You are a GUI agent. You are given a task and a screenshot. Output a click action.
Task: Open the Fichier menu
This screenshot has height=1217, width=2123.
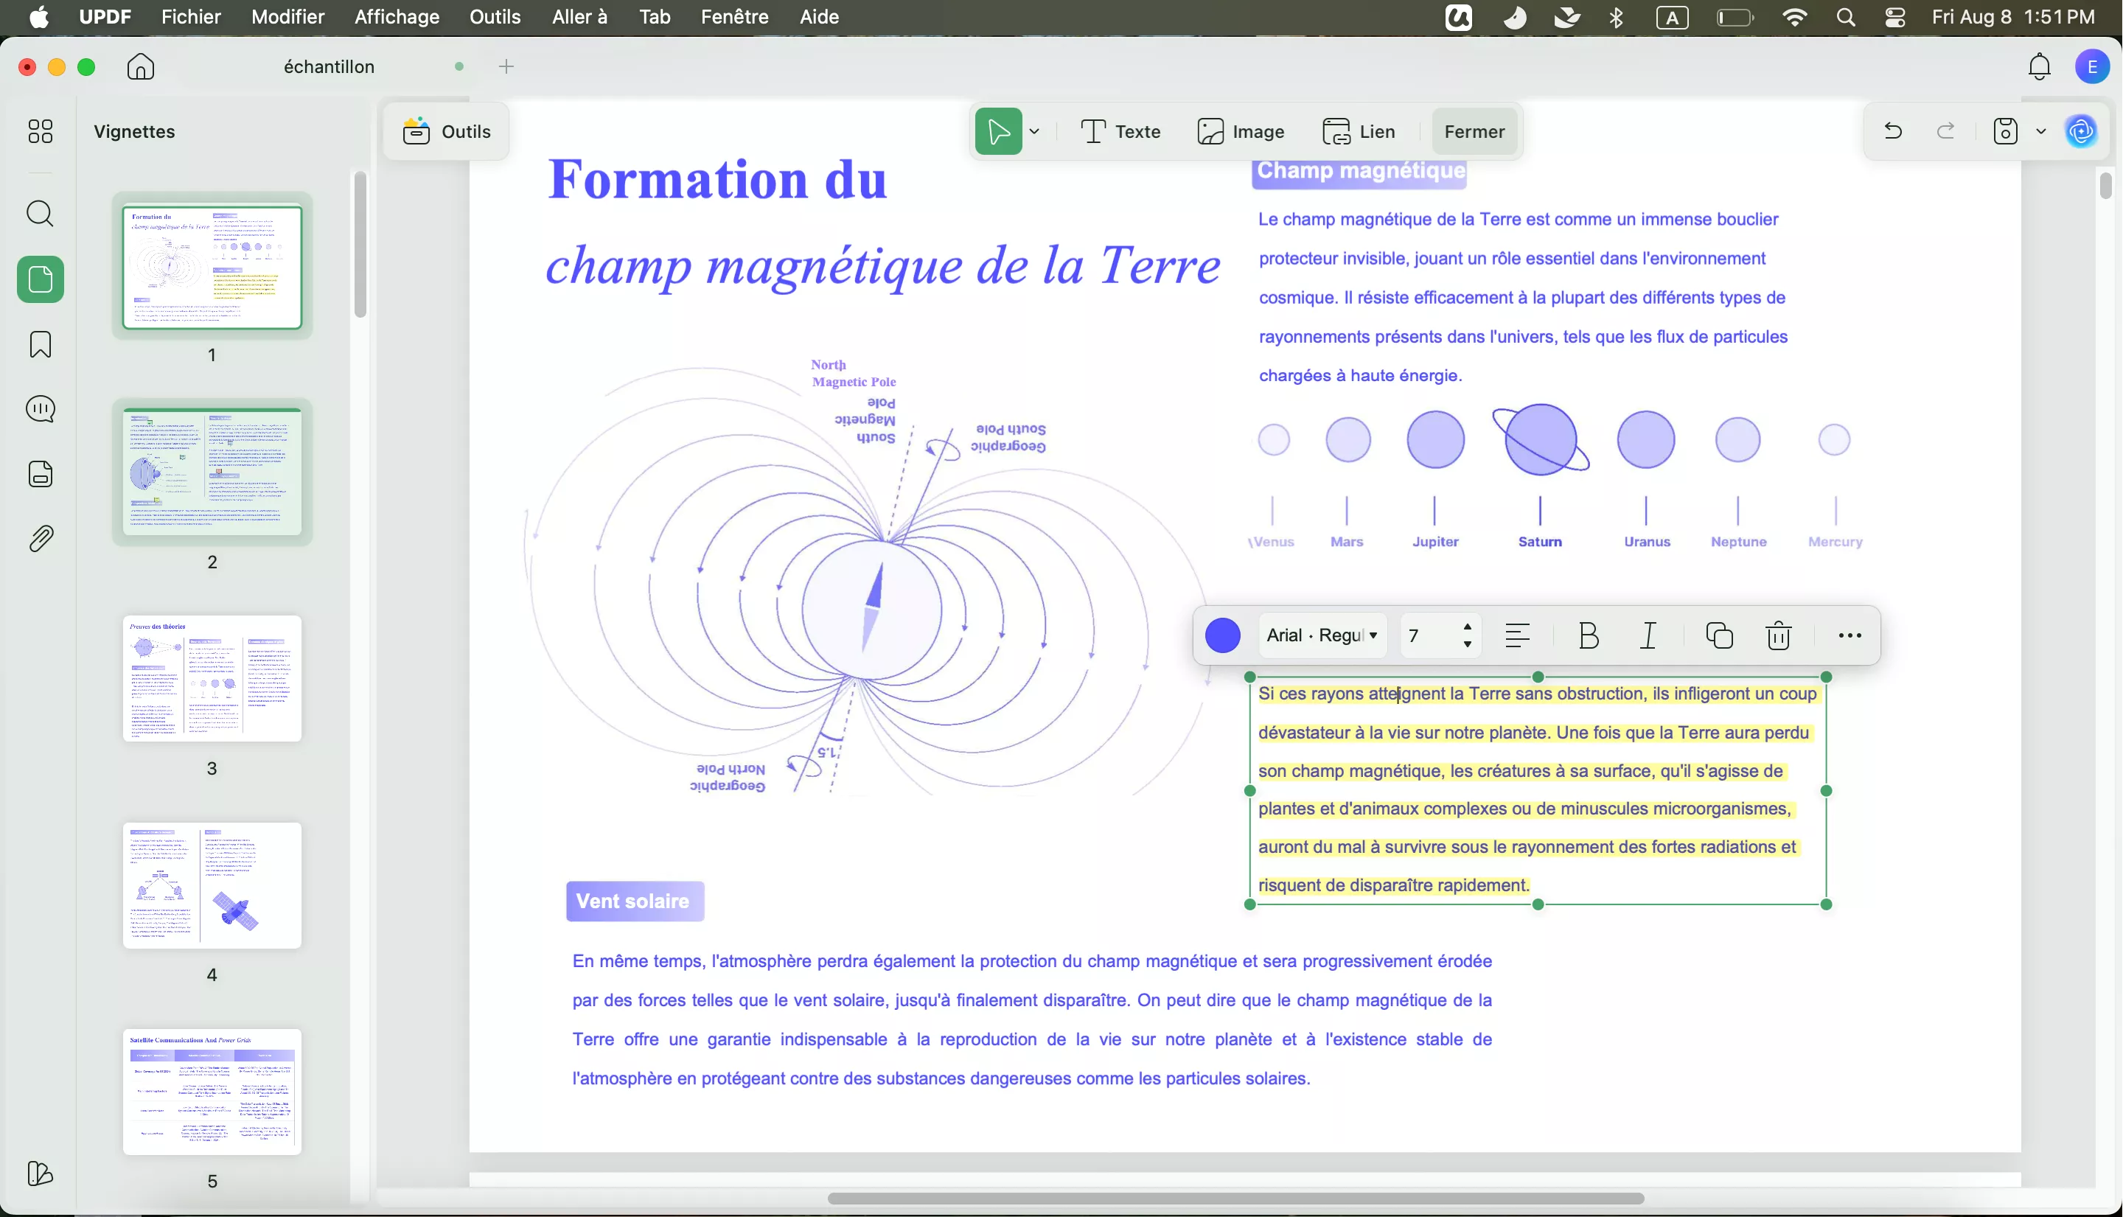191,17
